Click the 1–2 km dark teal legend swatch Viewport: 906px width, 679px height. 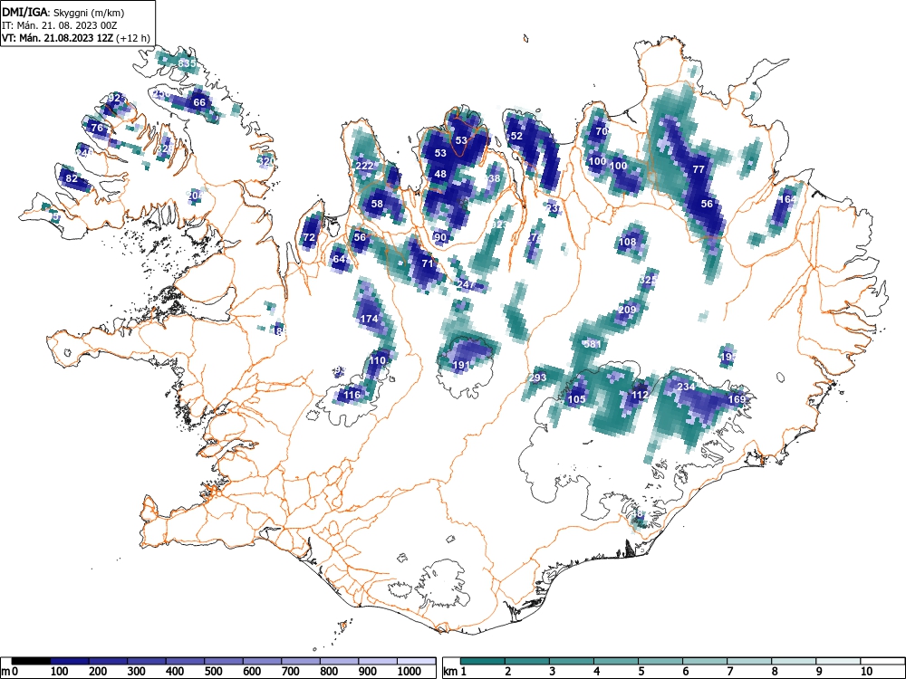pyautogui.click(x=483, y=661)
